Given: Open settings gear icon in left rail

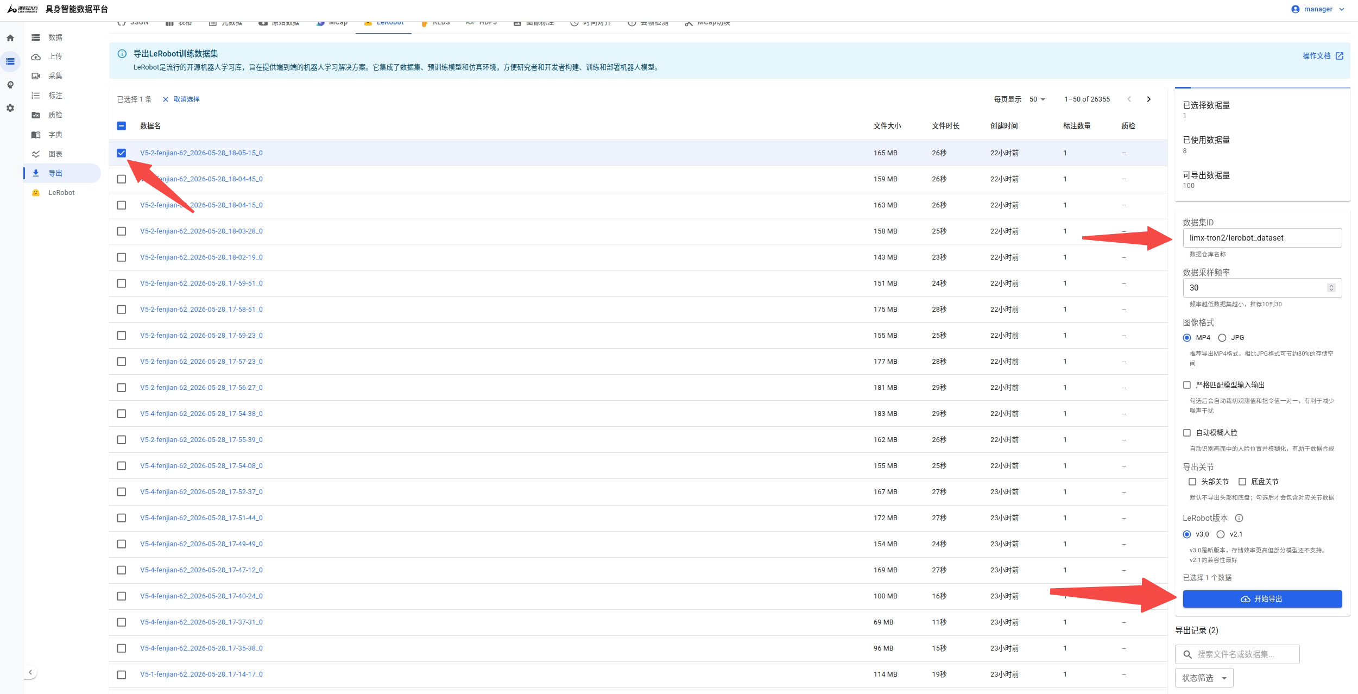Looking at the screenshot, I should pyautogui.click(x=10, y=108).
